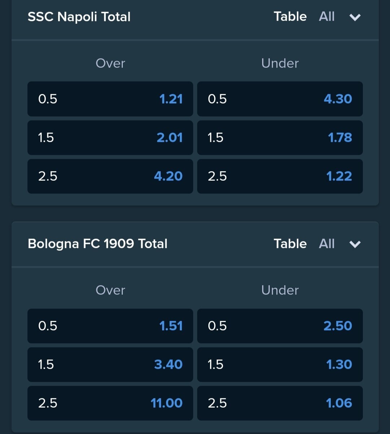Switch SSC Napoli Total to Table view

[x=290, y=17]
